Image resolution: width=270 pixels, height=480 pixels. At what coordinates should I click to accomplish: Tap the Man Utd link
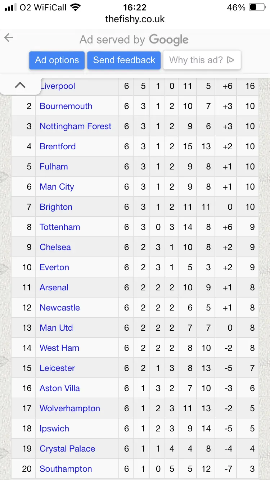[x=56, y=328]
